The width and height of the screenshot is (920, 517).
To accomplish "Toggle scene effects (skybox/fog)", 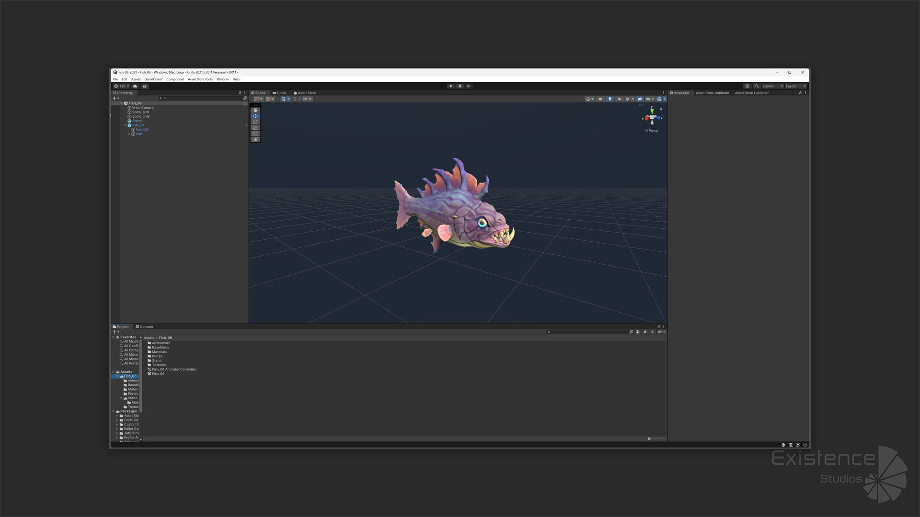I will tap(627, 99).
